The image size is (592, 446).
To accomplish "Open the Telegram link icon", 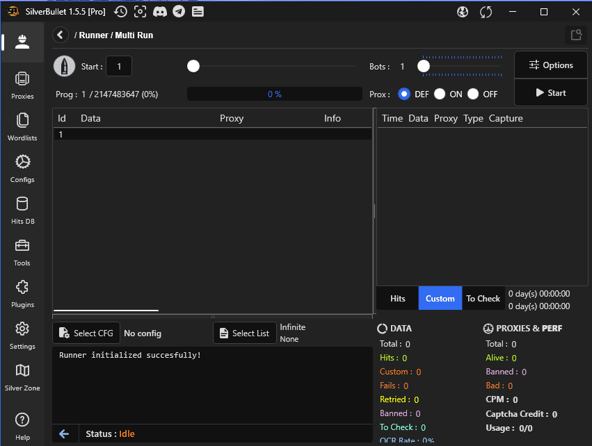I will point(179,12).
